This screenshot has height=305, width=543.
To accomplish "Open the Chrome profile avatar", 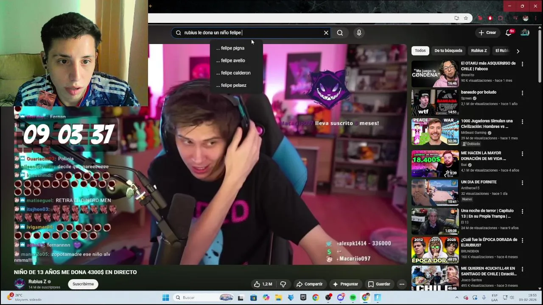I will 526,18.
